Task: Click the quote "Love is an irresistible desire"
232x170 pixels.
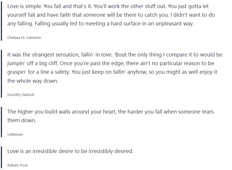Action: [x=70, y=151]
